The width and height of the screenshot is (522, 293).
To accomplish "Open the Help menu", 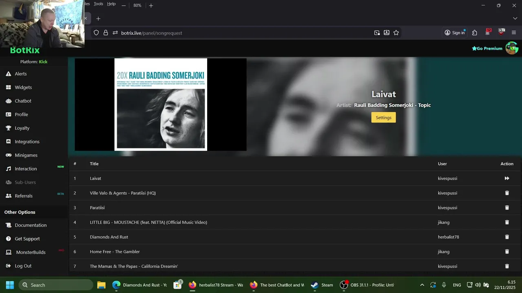I will [111, 4].
